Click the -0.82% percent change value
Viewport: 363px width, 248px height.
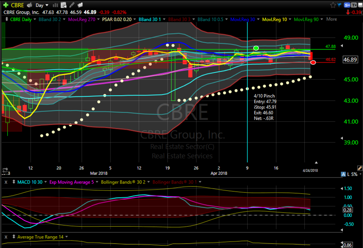pyautogui.click(x=119, y=12)
